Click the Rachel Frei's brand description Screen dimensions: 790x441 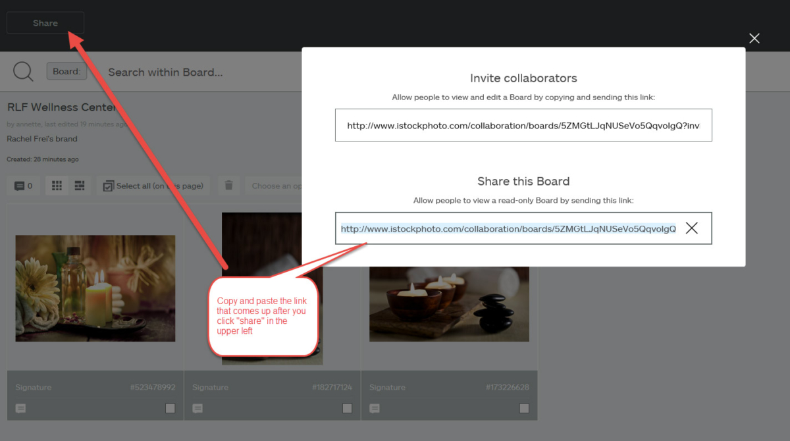(x=42, y=139)
